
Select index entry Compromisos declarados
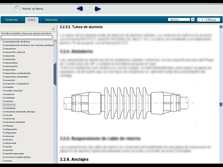(x=15, y=77)
